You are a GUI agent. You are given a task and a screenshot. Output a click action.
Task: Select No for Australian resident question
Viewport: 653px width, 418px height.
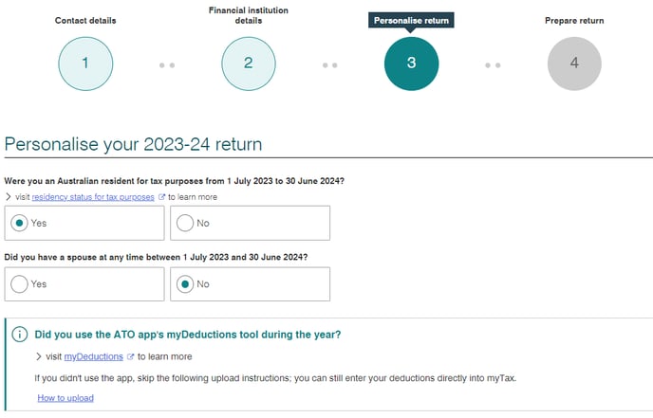click(x=250, y=223)
